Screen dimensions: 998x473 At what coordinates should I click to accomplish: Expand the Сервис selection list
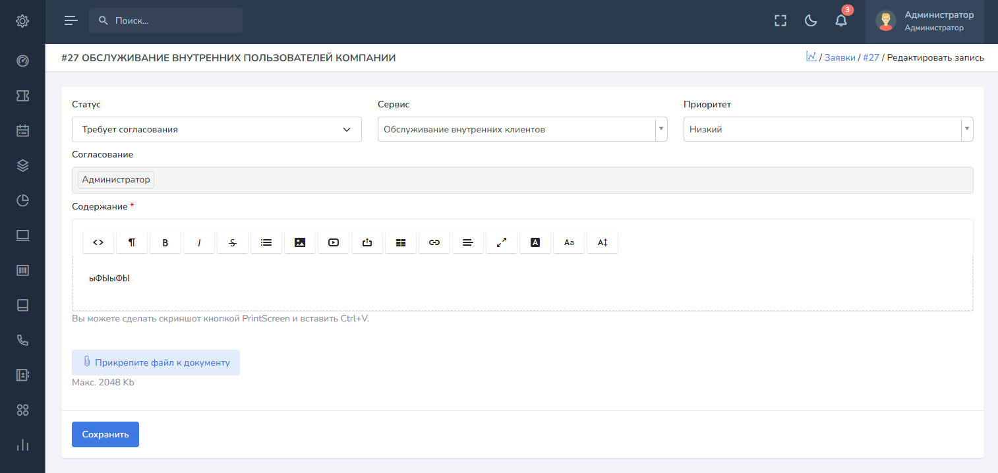click(522, 130)
